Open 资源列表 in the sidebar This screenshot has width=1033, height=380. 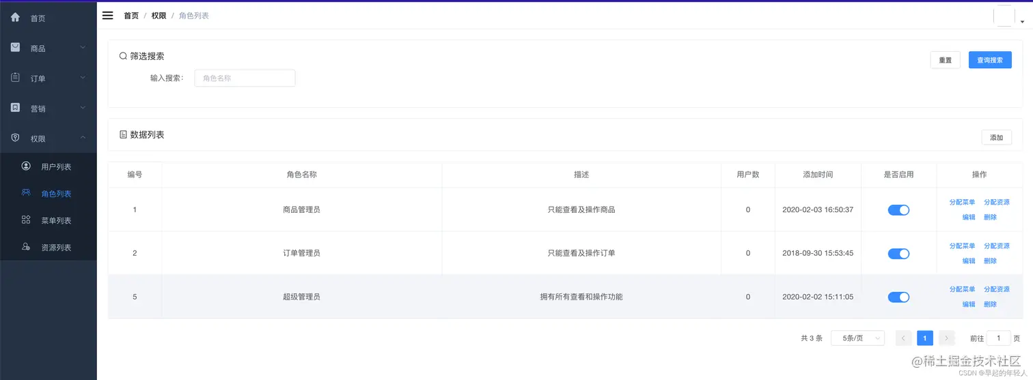click(x=49, y=247)
